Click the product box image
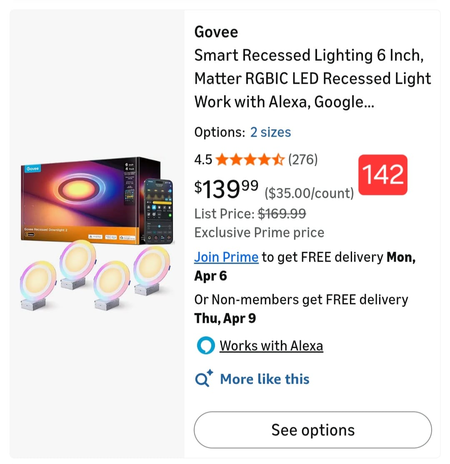450x464 pixels. point(79,200)
